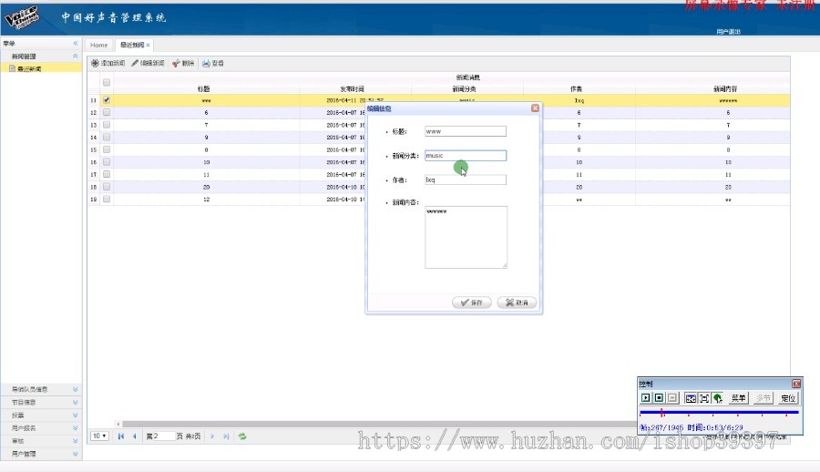Click 取消 in the edit dialog

tap(517, 303)
